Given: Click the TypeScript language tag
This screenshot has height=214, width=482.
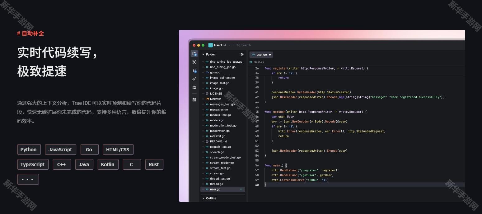Looking at the screenshot, I should point(33,164).
